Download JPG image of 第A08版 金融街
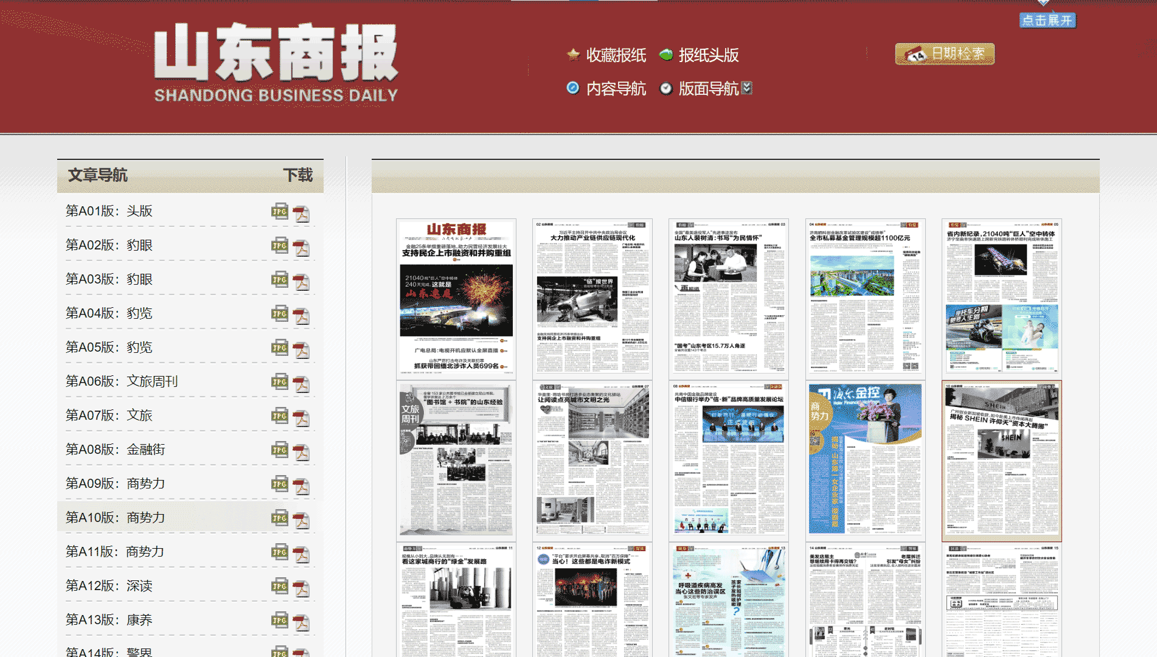1157x657 pixels. point(280,450)
